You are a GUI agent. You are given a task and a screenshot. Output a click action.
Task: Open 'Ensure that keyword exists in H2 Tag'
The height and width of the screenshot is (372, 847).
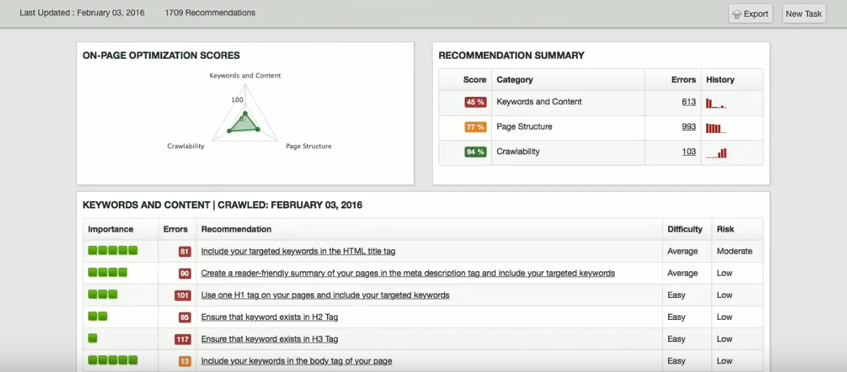(269, 317)
